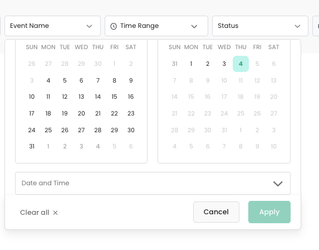
Task: Select day 21 in the left calendar
Action: (x=98, y=113)
